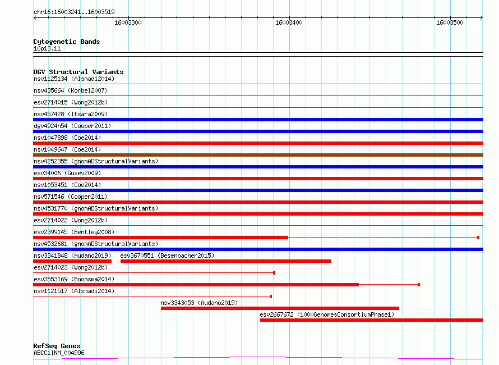Select nsv4531770 (gnomADStructuralVariants) label
This screenshot has width=499, height=365.
(x=96, y=208)
